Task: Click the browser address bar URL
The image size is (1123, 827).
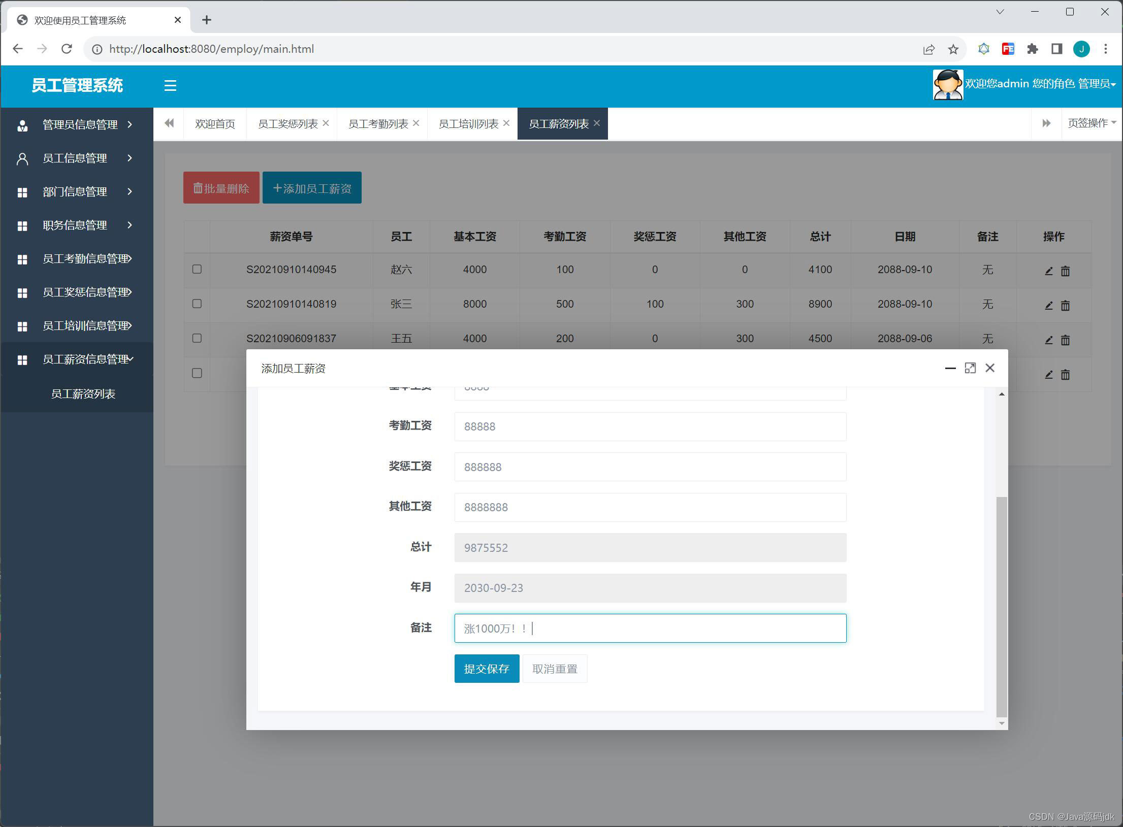Action: coord(211,49)
